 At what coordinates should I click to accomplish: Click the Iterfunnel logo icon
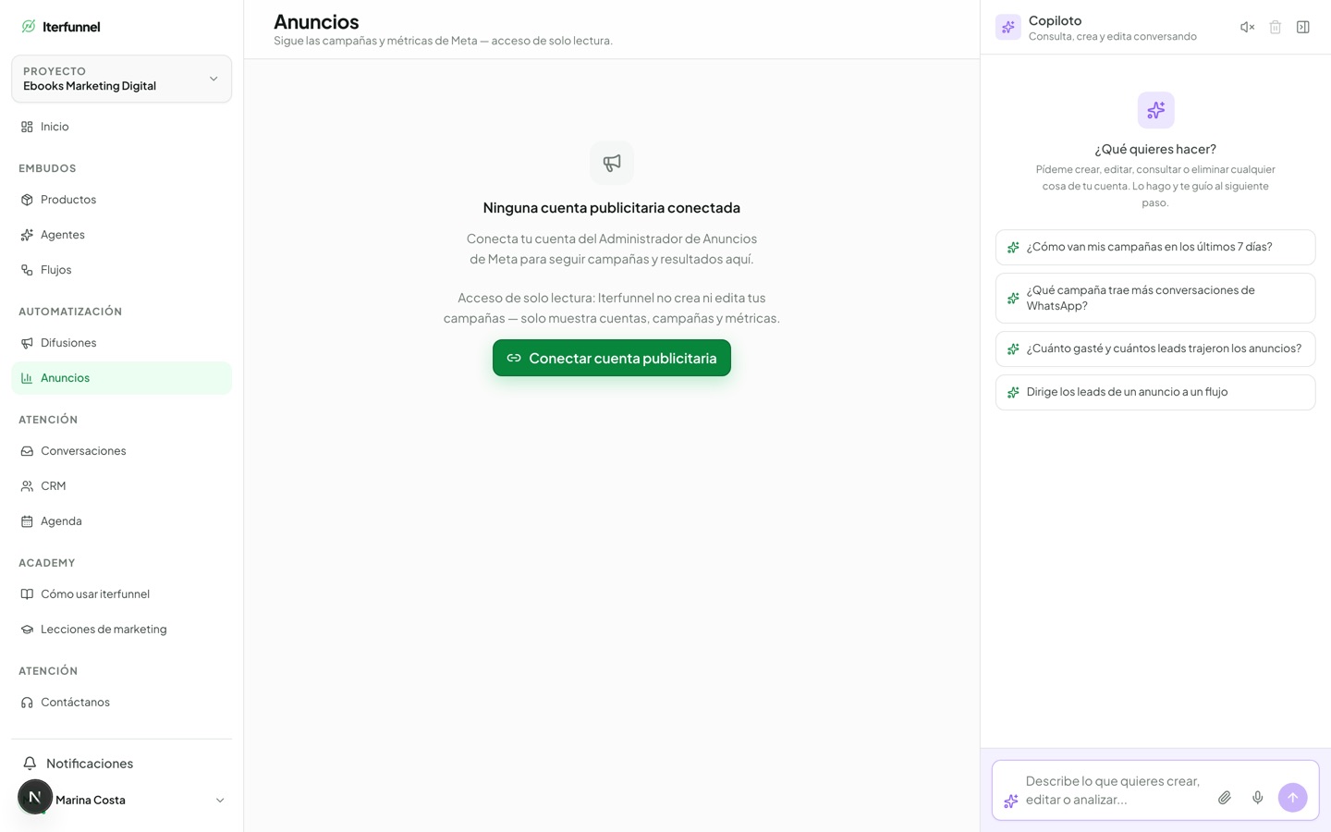(x=29, y=26)
